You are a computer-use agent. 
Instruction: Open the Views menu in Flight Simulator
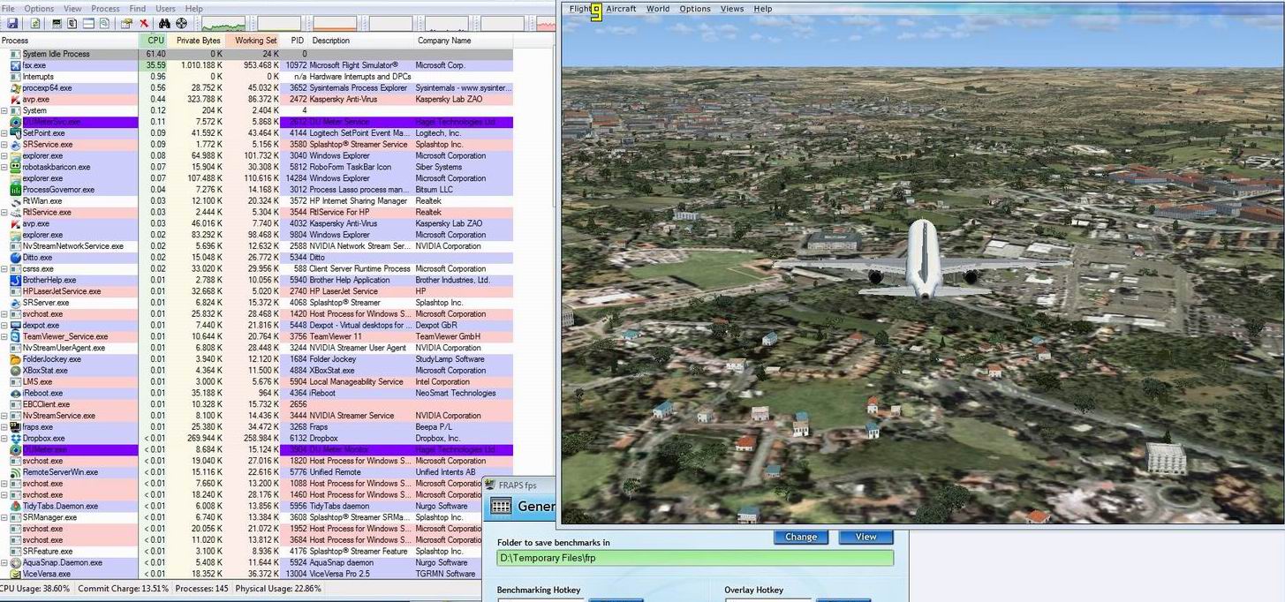(x=732, y=9)
